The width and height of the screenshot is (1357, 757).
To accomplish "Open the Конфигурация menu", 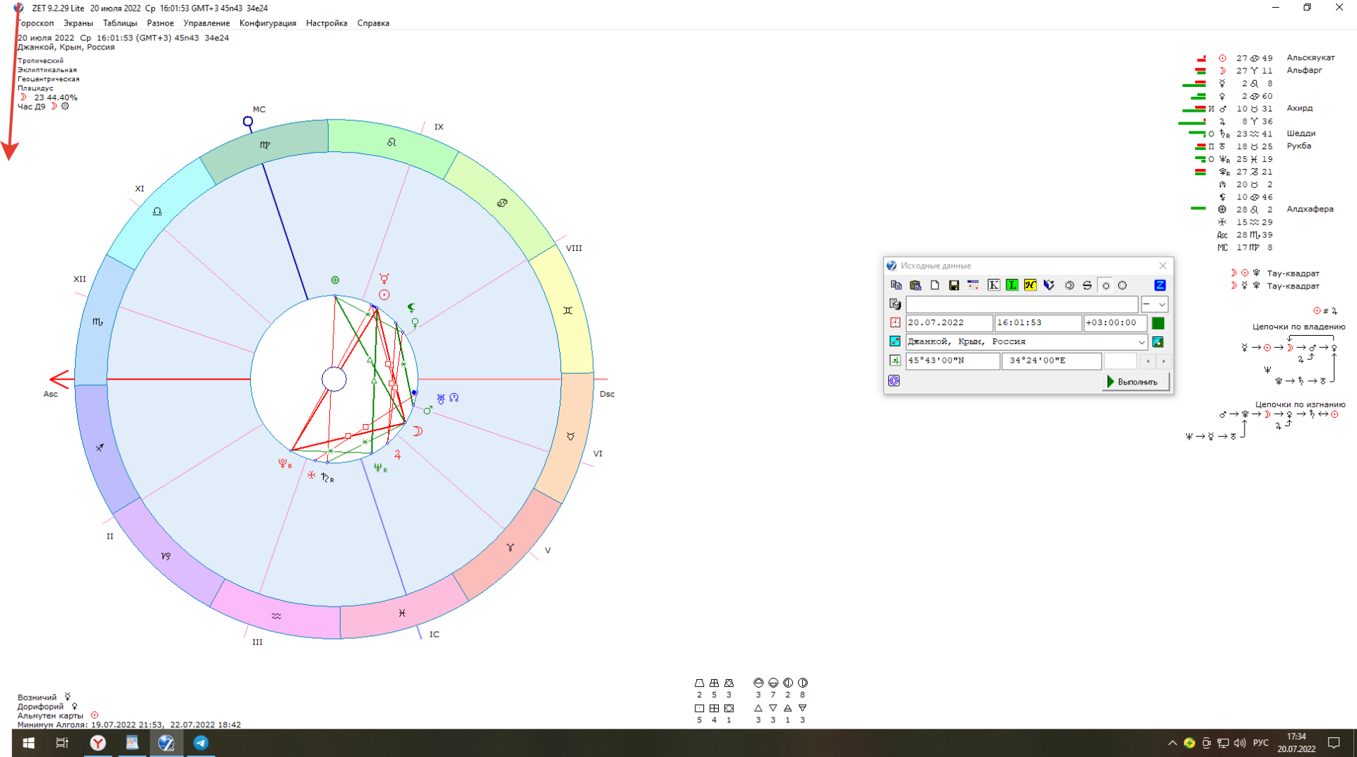I will [x=267, y=23].
